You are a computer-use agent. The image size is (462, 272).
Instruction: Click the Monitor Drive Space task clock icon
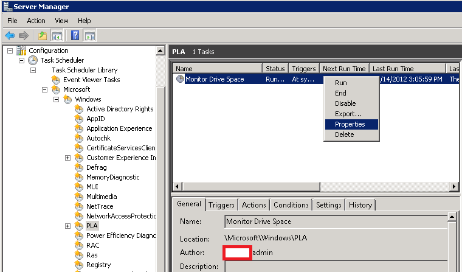(180, 78)
